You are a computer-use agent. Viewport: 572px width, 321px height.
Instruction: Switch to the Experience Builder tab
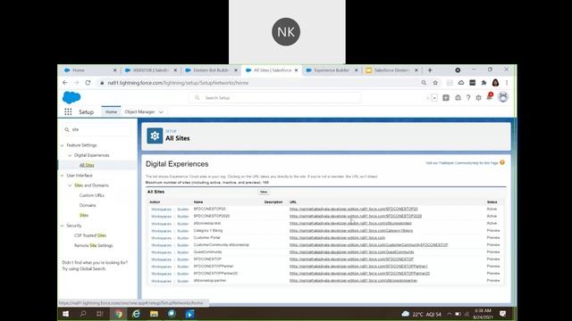click(332, 70)
